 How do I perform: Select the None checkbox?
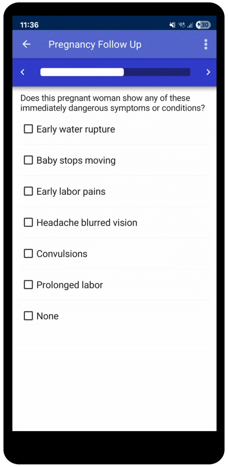(x=28, y=316)
